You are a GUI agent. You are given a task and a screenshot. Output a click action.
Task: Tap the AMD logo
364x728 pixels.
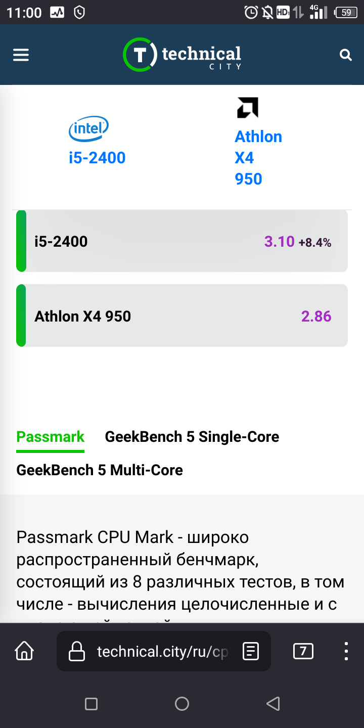coord(248,108)
